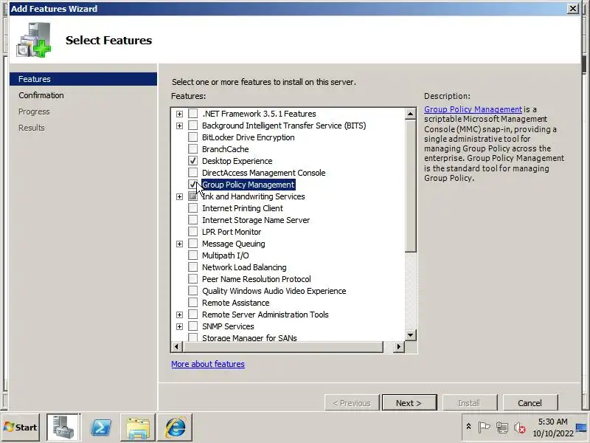Image resolution: width=590 pixels, height=443 pixels.
Task: Click features list scroll up arrow
Action: click(411, 114)
